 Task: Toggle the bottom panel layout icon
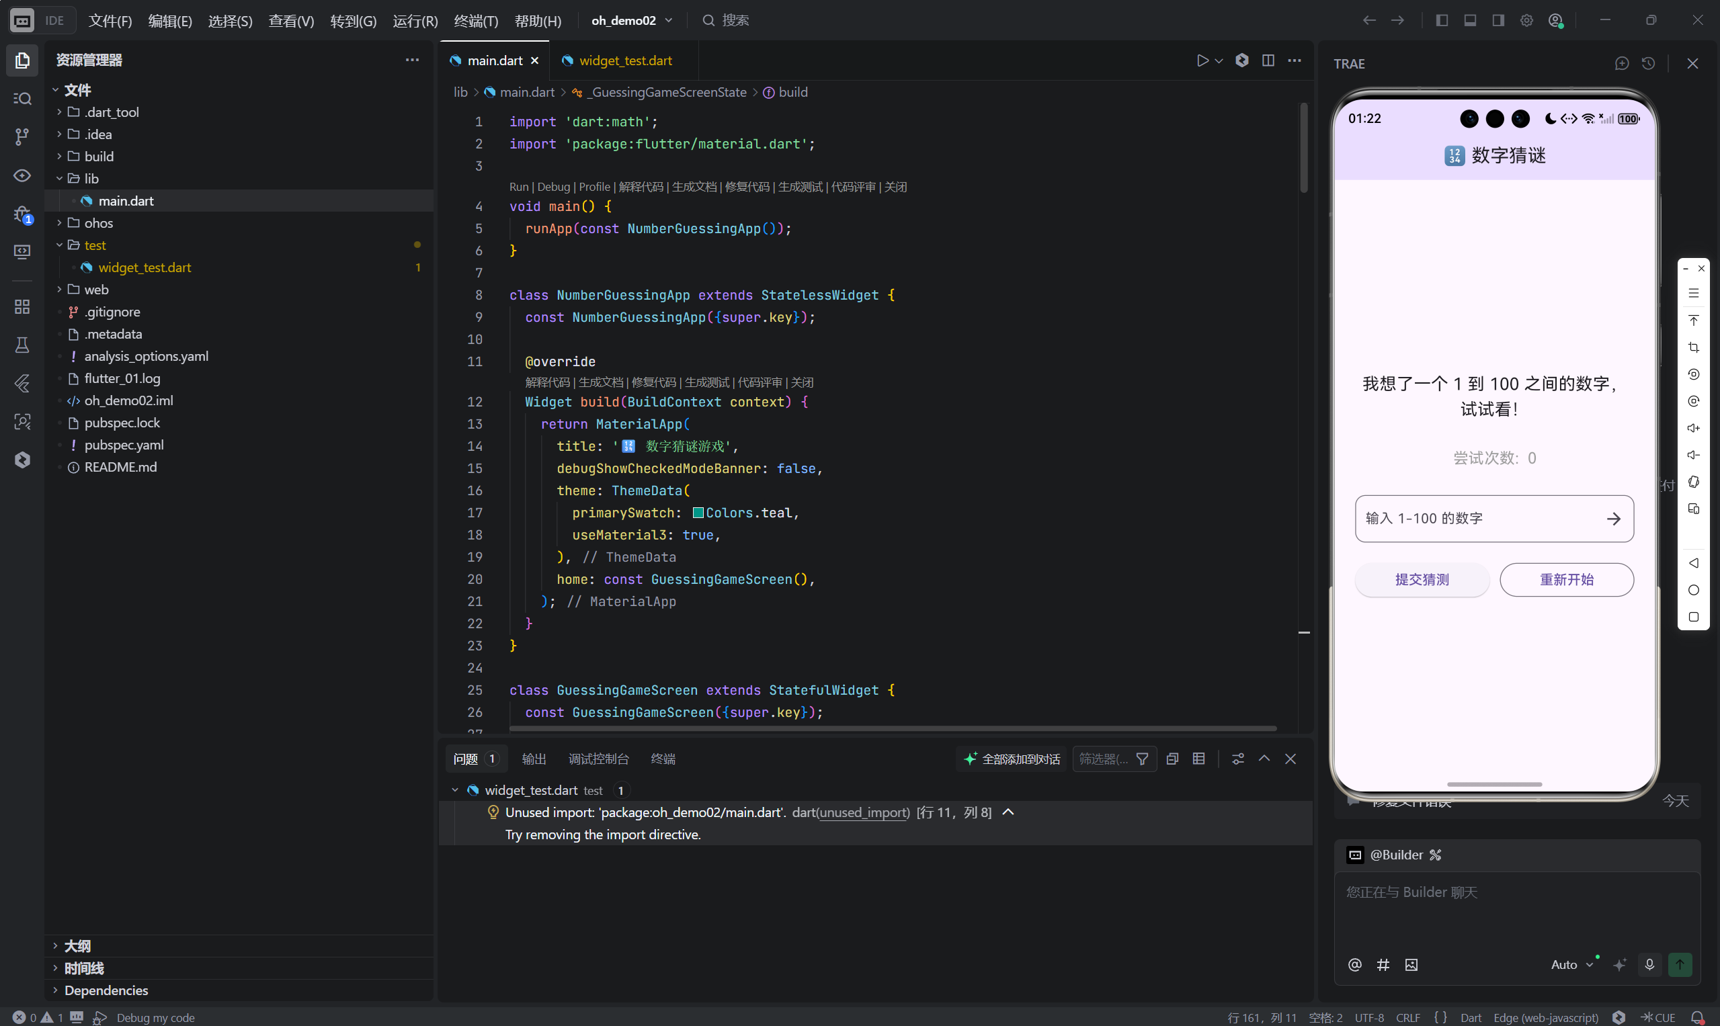tap(1471, 21)
